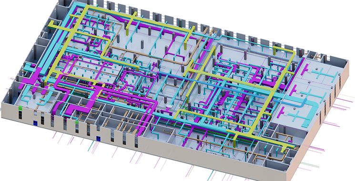
Task: Select the blue door near the front-left wall corner
Action: tap(35, 123)
